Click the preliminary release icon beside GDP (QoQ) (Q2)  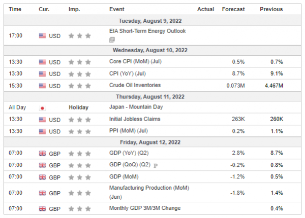[155, 165]
